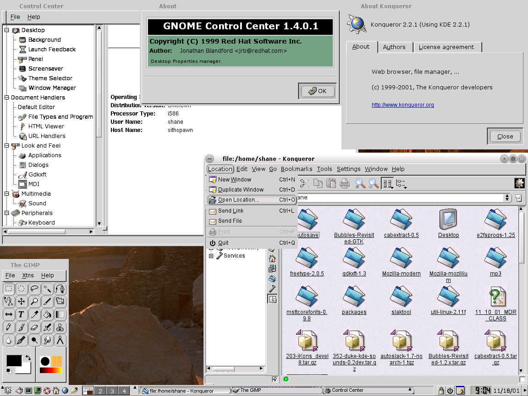Viewport: 528px width, 396px height.
Task: Click Close in About Konqueror dialog
Action: click(505, 137)
